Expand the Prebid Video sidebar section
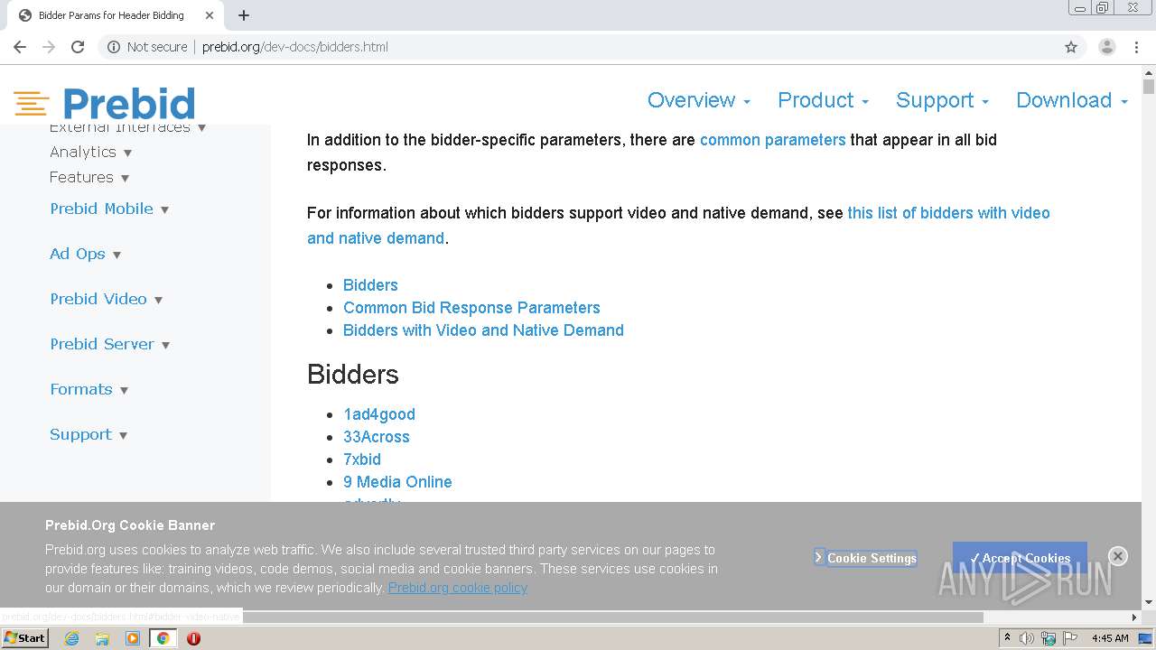 tap(106, 299)
